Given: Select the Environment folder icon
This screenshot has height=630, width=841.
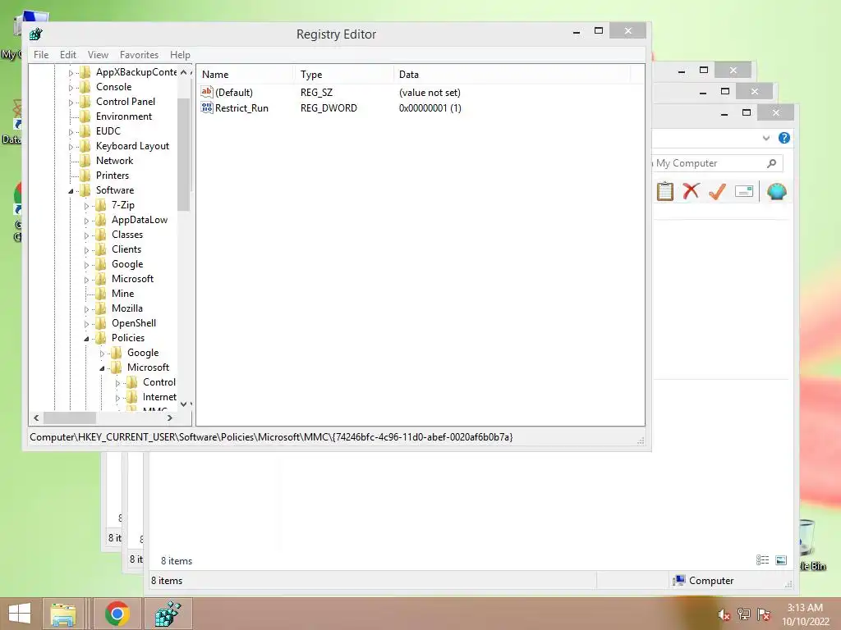Looking at the screenshot, I should 85,116.
